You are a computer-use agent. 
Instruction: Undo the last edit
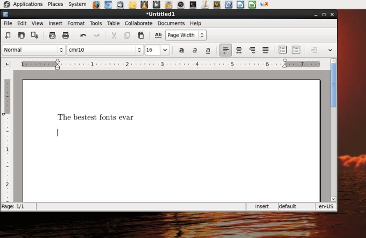pyautogui.click(x=83, y=36)
